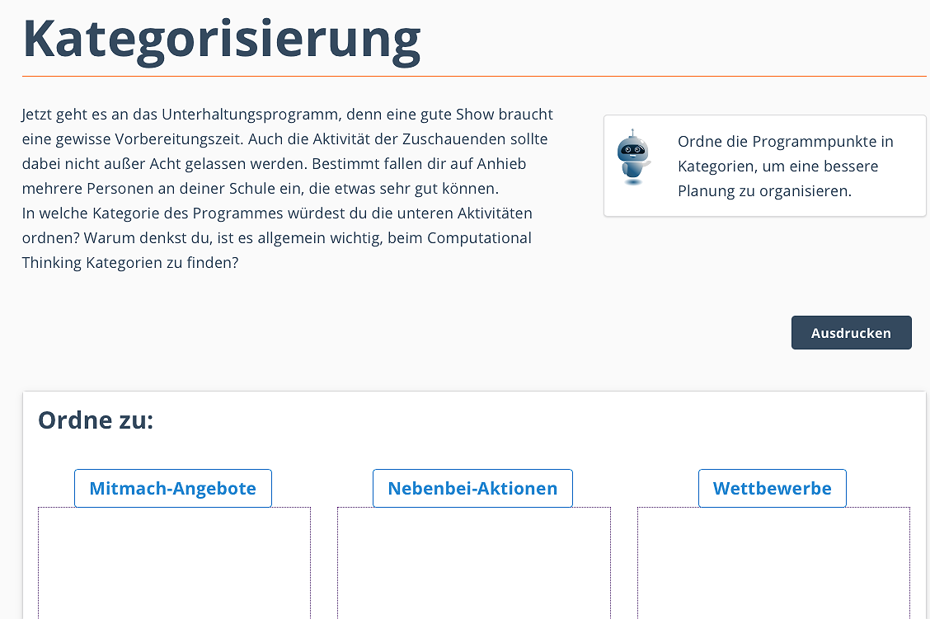Select the Nebenbei-Aktionen category label
The image size is (930, 619).
click(472, 488)
